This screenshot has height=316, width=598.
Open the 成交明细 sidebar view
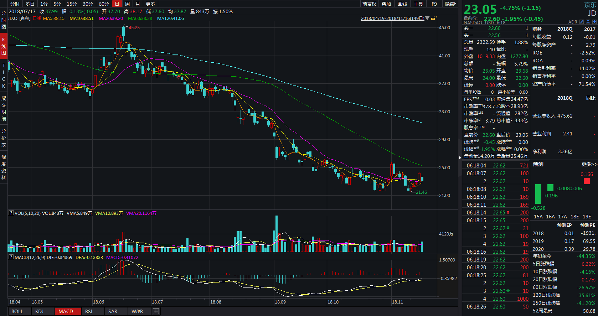click(x=4, y=108)
